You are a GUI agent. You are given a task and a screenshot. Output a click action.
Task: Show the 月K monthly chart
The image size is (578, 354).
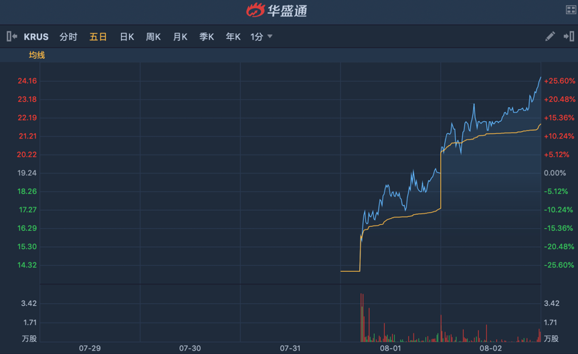180,37
